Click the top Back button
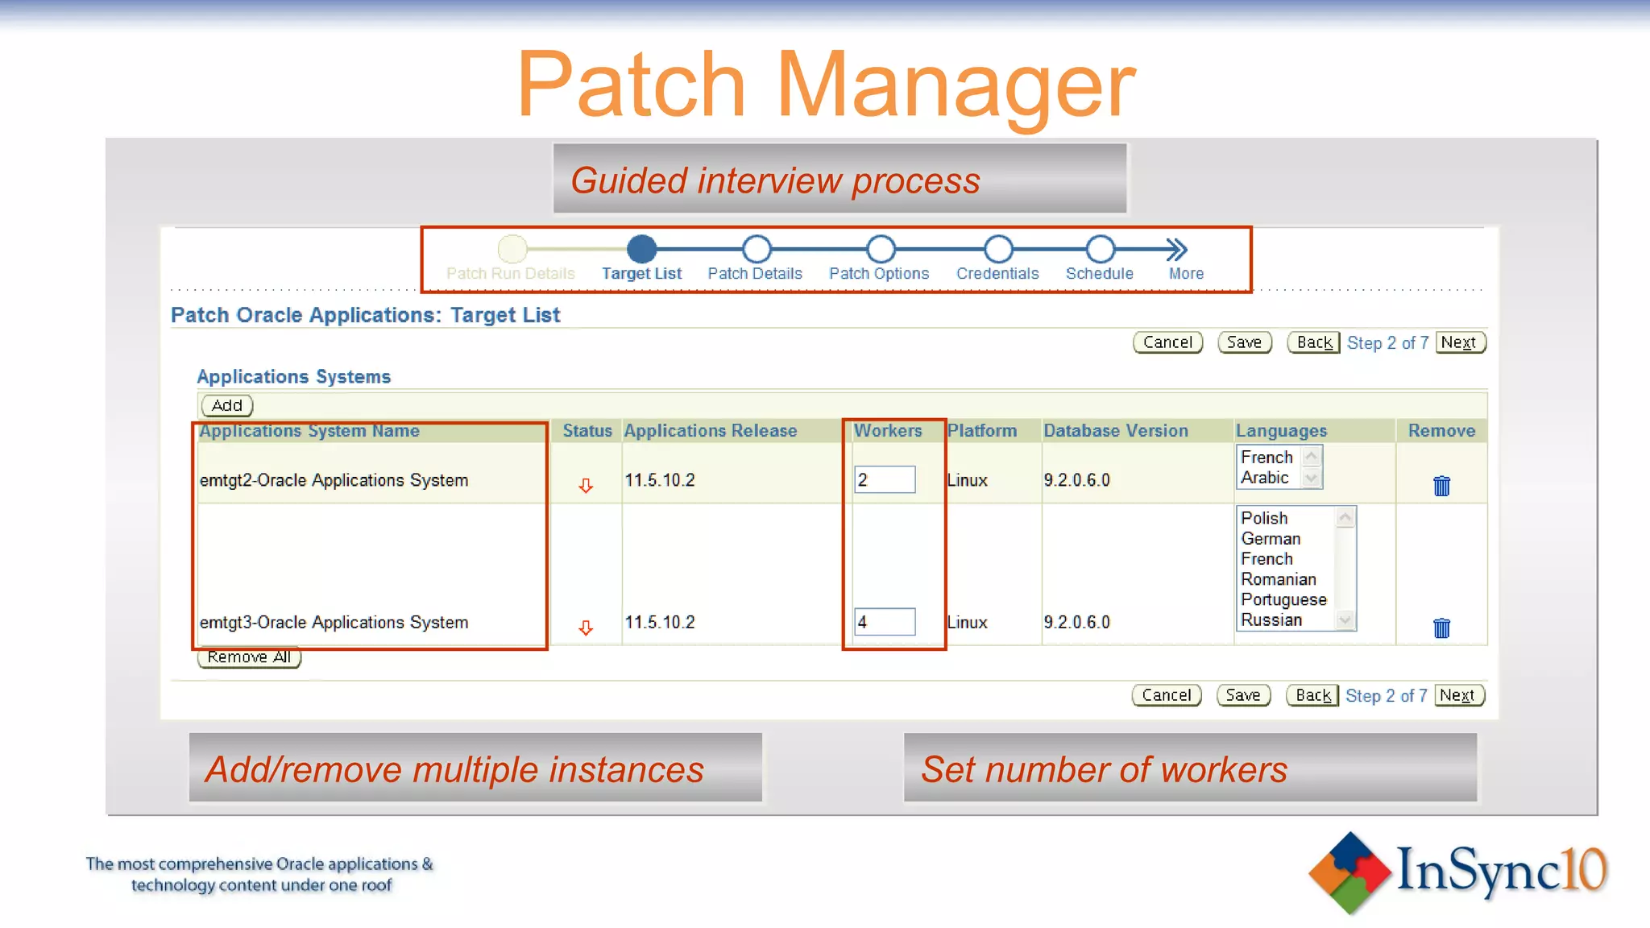The image size is (1650, 928). click(1314, 342)
